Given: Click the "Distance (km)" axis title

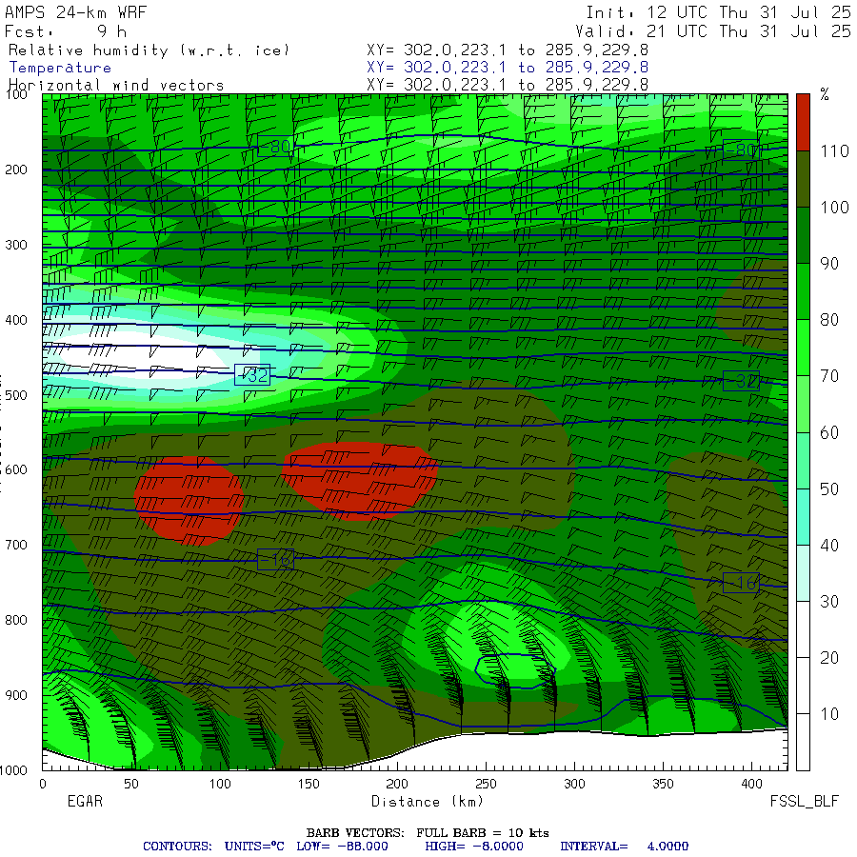Looking at the screenshot, I should coord(428,802).
